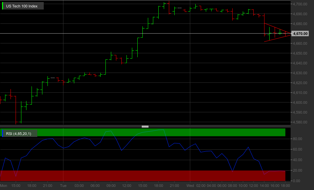Screen dimensions: 314x190
Task: Click the 4,670.00 current price tag
Action: click(300, 34)
